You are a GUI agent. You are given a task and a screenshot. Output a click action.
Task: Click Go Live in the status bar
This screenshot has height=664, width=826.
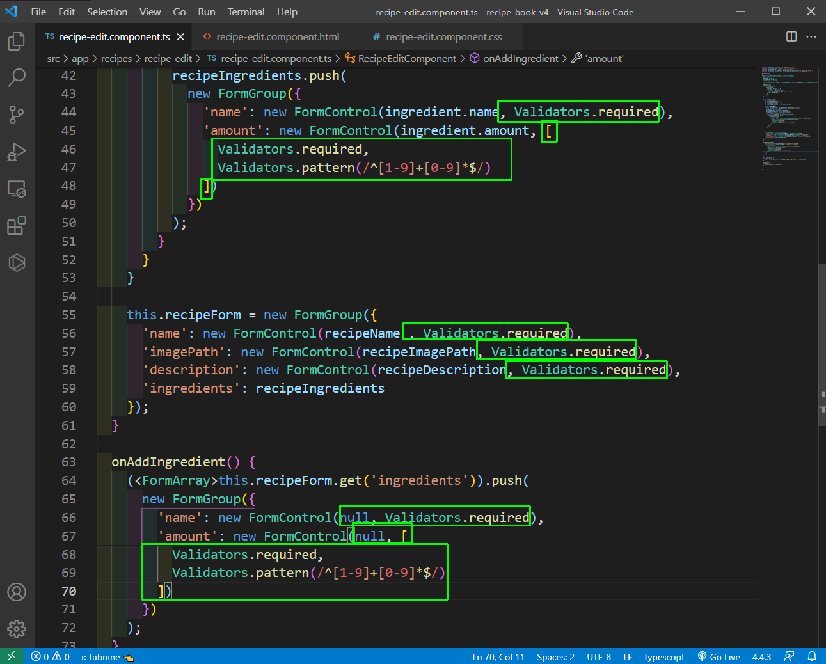pos(719,656)
